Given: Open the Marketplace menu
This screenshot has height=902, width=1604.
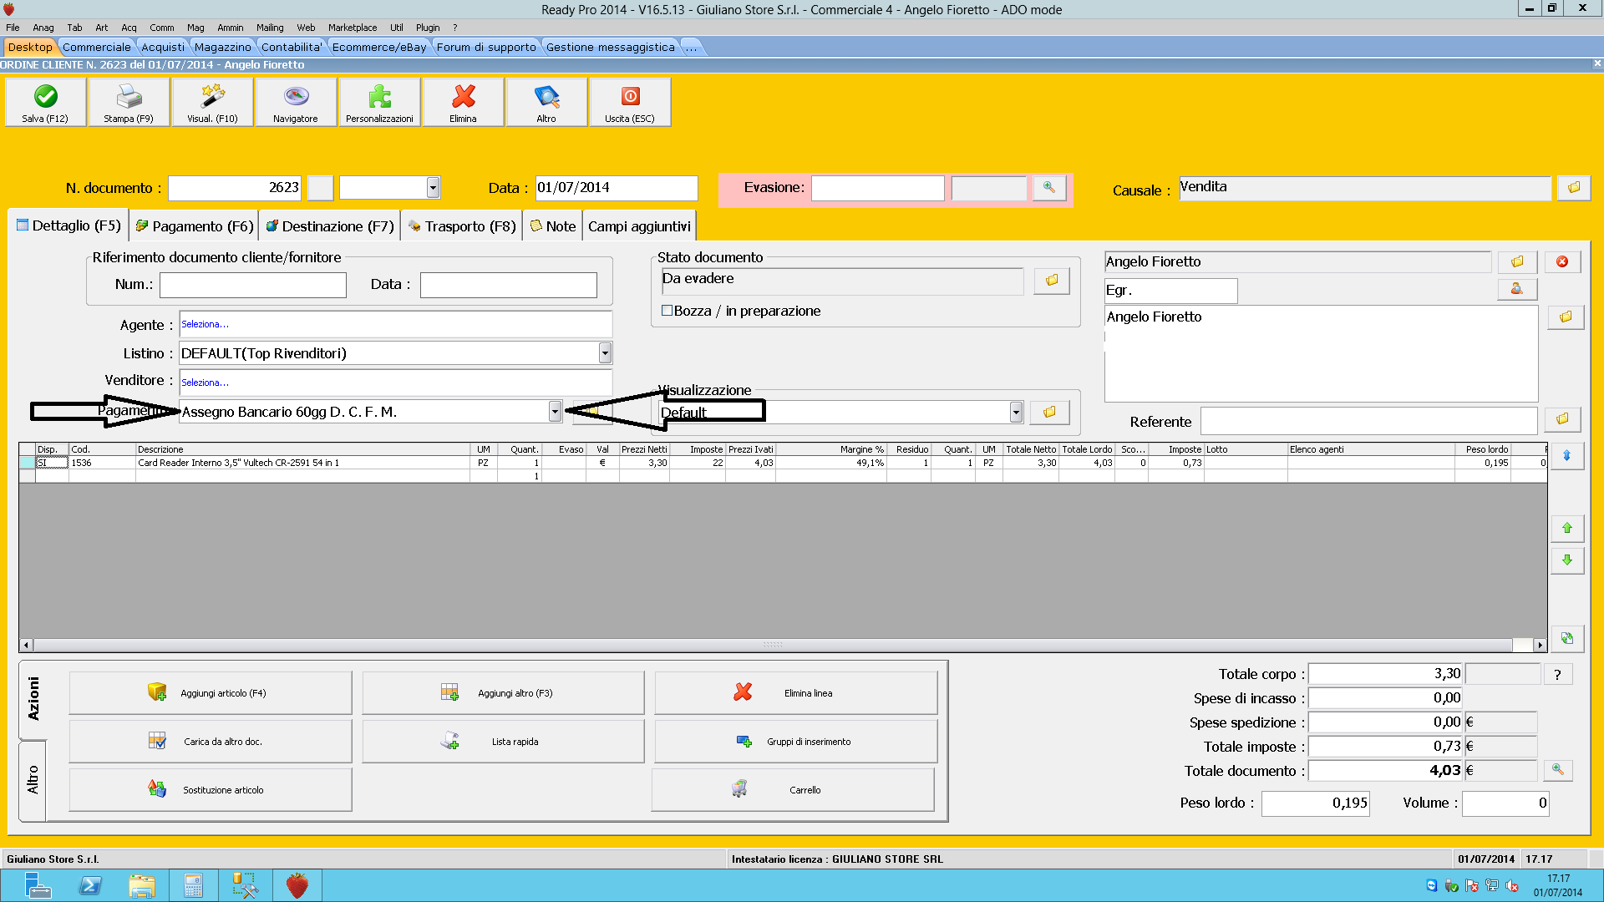Looking at the screenshot, I should click(353, 28).
